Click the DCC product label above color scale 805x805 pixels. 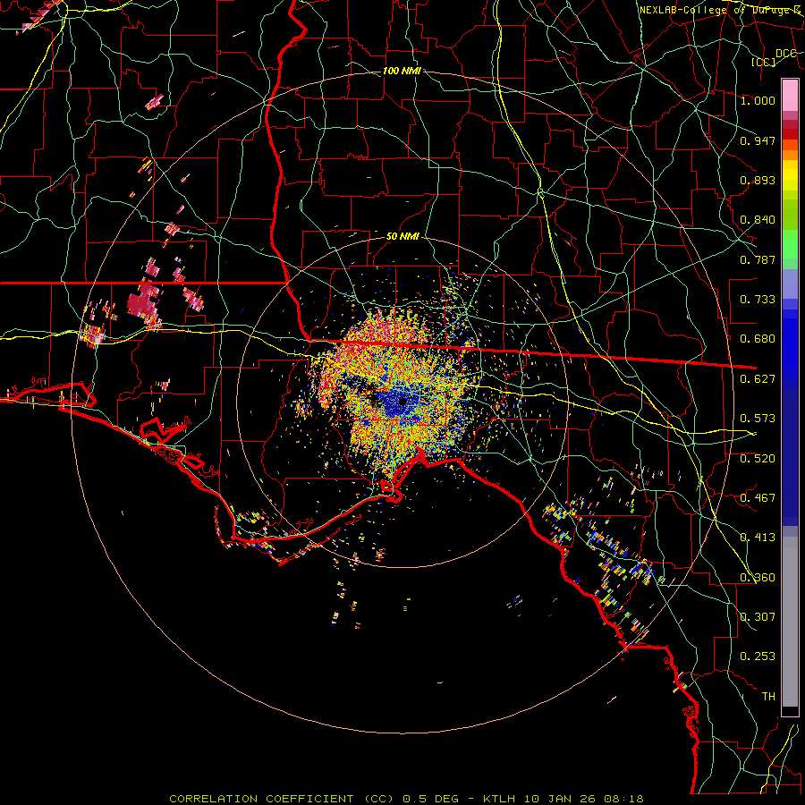(x=785, y=53)
